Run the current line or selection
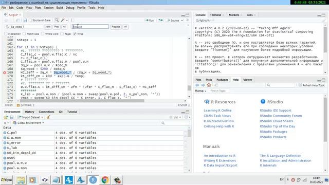 (x=149, y=21)
